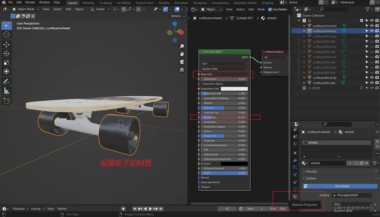This screenshot has height=217, width=380.
Task: Toggle render camera icon for surfboard-bracket
Action: coord(377,26)
